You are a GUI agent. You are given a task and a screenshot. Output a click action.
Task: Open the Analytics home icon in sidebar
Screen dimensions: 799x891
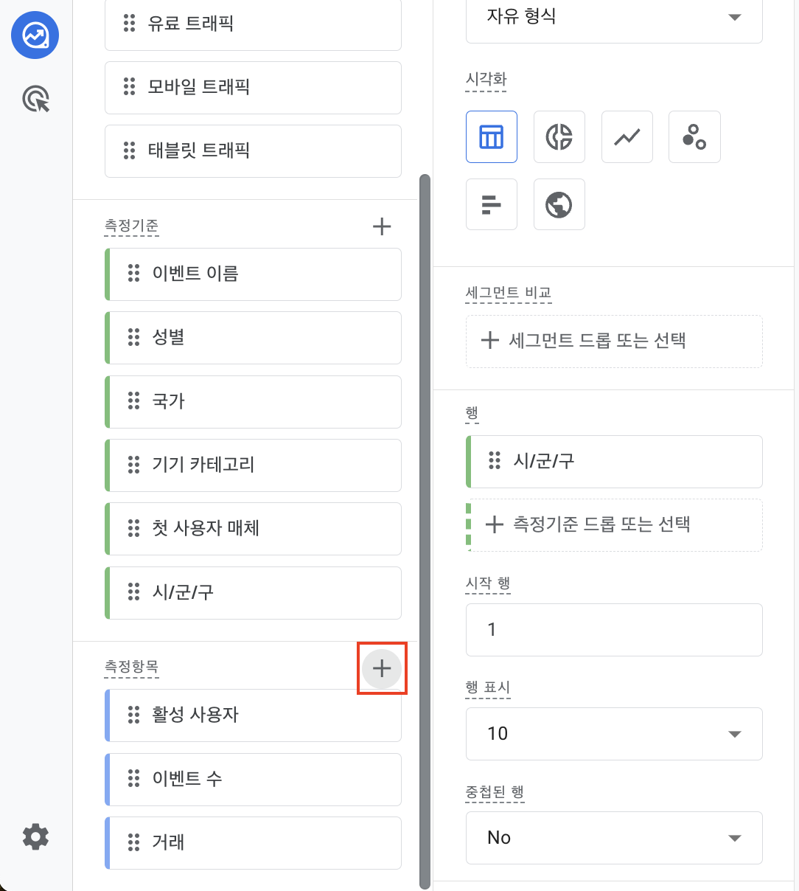click(35, 35)
